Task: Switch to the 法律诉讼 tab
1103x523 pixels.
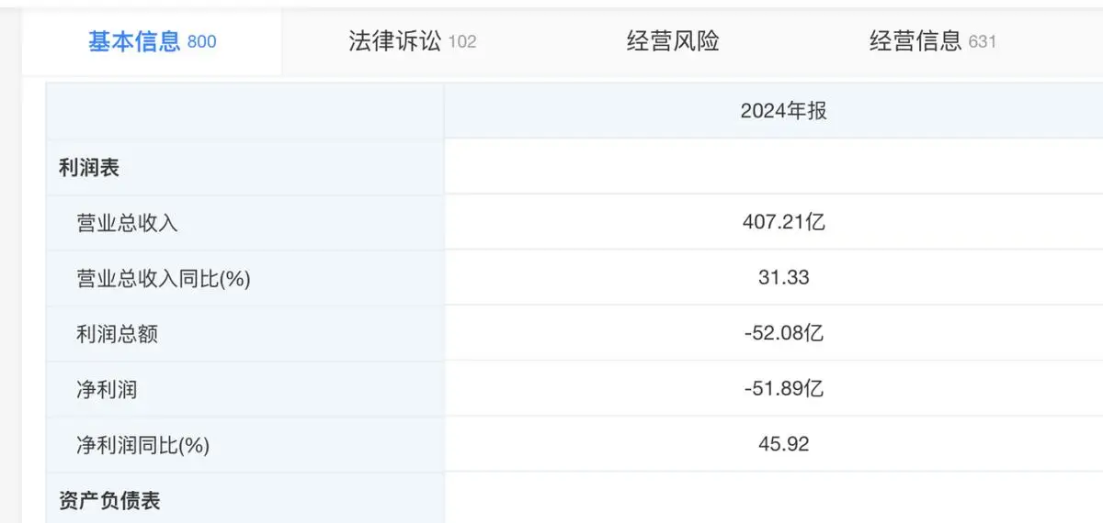Action: coord(412,41)
